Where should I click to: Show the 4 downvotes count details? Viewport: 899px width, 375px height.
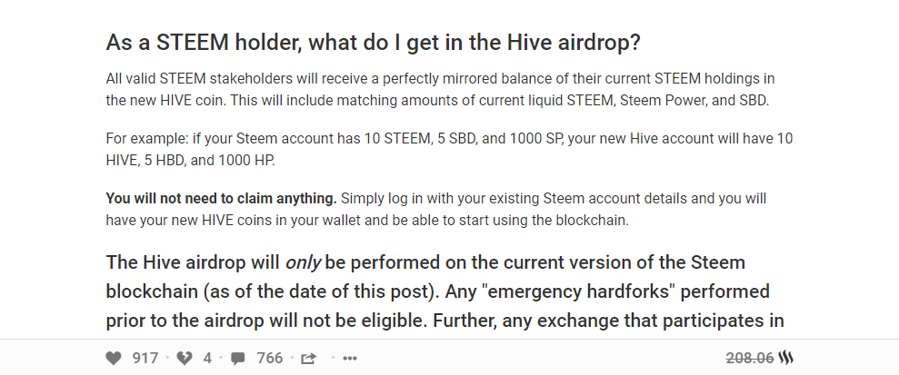pyautogui.click(x=207, y=358)
